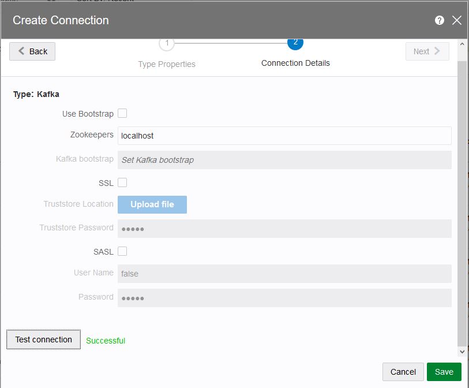Click the help question mark icon
Viewport: 469px width, 388px height.
(x=440, y=20)
